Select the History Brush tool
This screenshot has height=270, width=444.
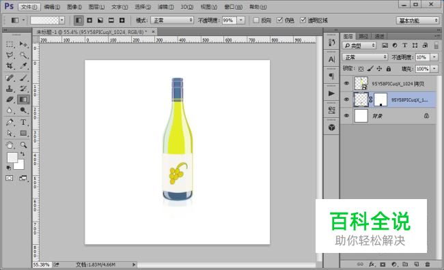click(x=23, y=89)
